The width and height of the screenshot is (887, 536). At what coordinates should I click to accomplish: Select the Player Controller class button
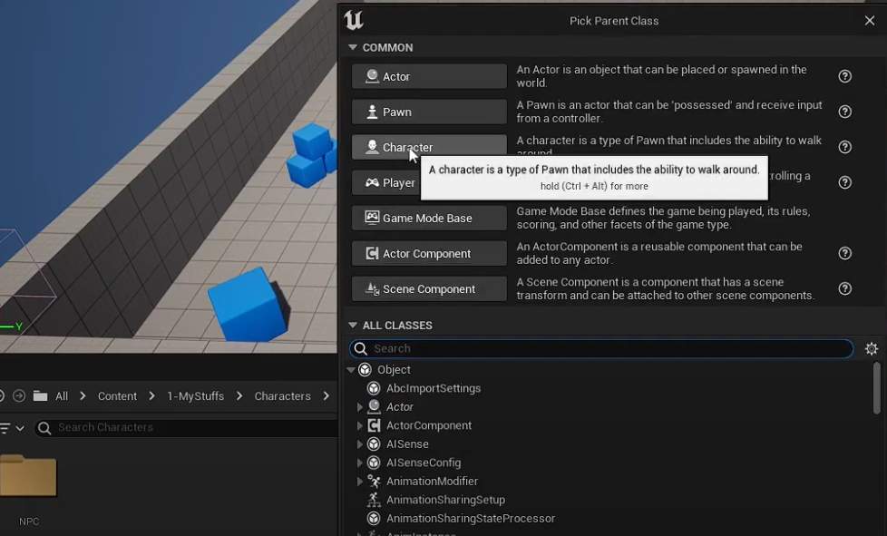385,182
